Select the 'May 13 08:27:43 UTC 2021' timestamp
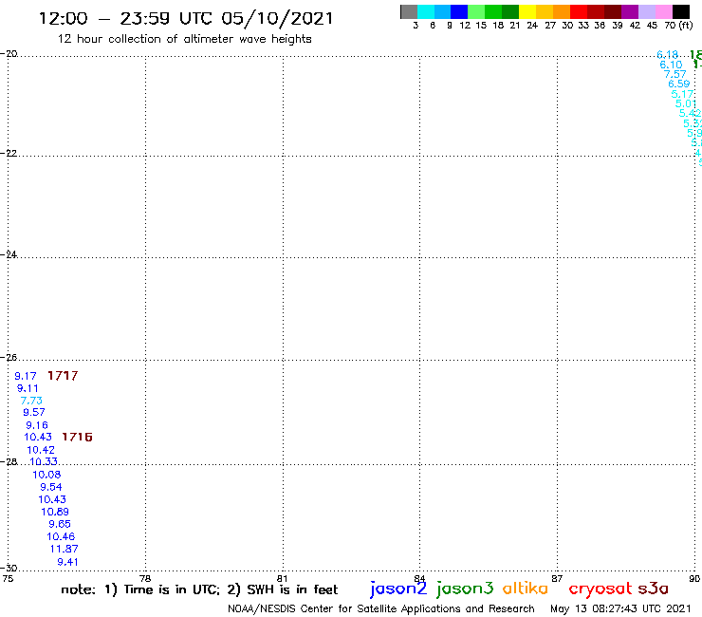Viewport: 702px width, 617px height. click(x=620, y=608)
